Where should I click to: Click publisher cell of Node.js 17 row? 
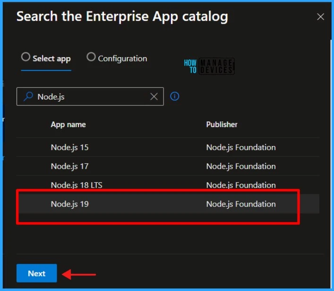[241, 166]
